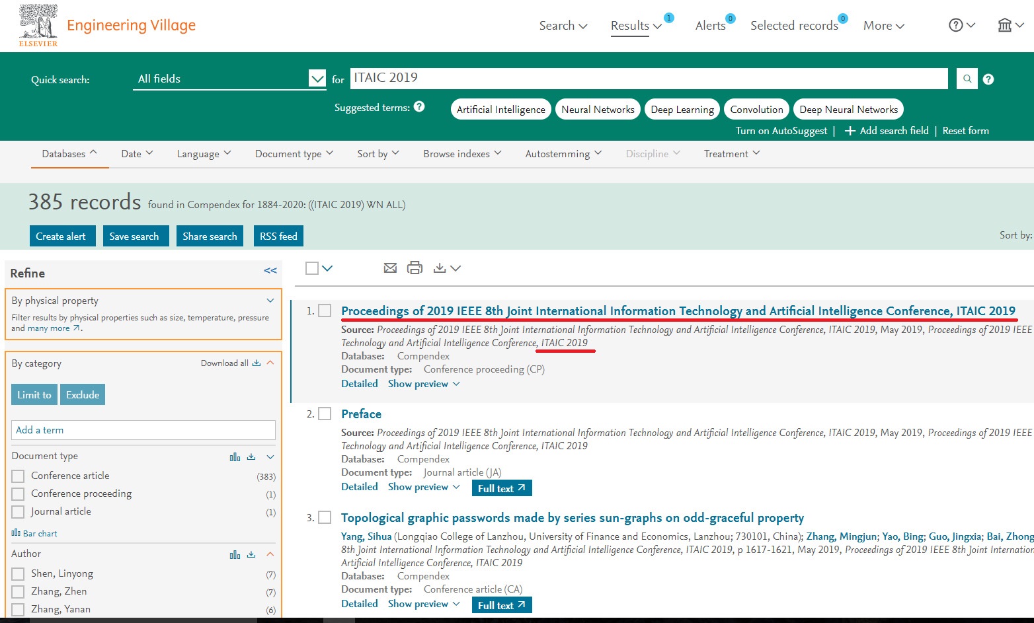Open the Results menu

click(x=636, y=25)
